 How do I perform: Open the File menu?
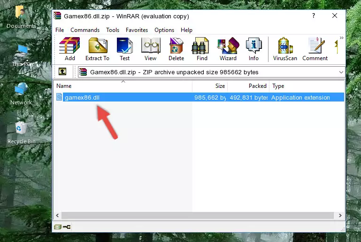pyautogui.click(x=60, y=30)
